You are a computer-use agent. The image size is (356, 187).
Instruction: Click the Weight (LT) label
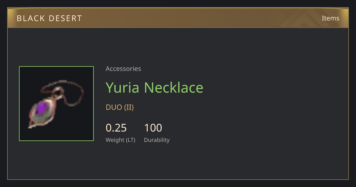pos(120,140)
